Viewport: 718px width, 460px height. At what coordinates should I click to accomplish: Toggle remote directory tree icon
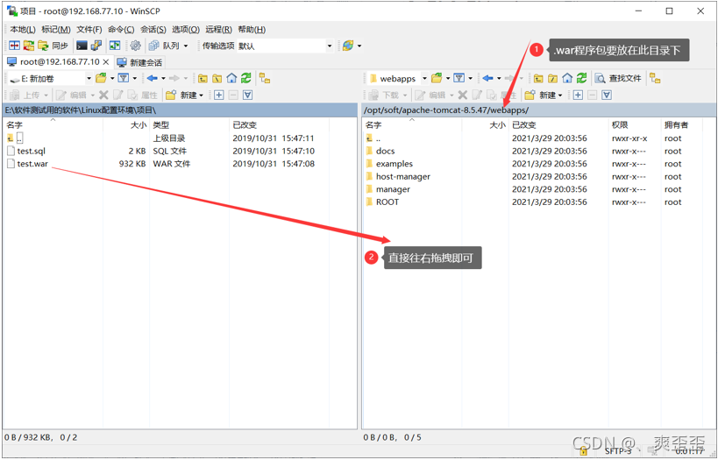(655, 78)
